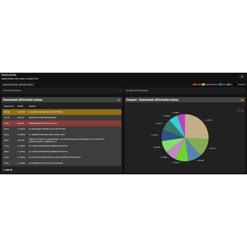The height and width of the screenshot is (247, 247).
Task: Enable the black Ismeretlen switch
Action: pyautogui.click(x=235, y=84)
